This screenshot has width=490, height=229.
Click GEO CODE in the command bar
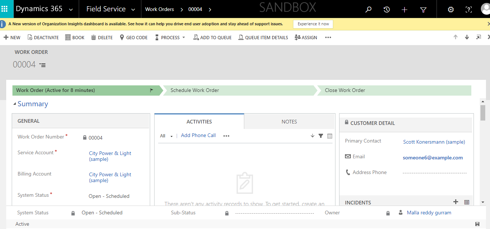tap(134, 37)
